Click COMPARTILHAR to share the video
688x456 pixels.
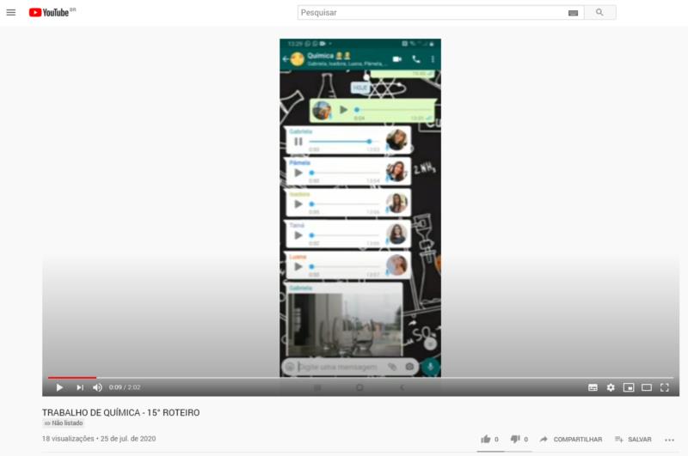coord(571,439)
